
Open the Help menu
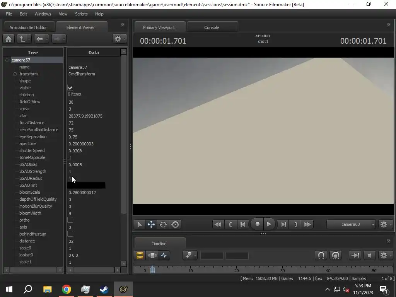tap(99, 14)
